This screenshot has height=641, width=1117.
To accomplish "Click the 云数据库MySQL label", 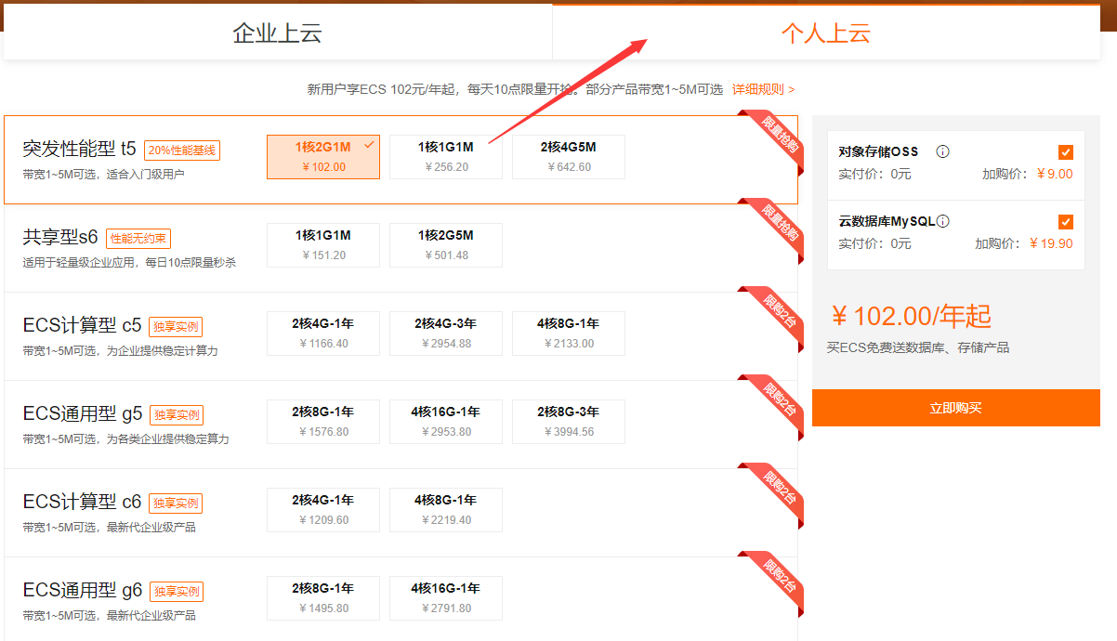I will tap(887, 221).
